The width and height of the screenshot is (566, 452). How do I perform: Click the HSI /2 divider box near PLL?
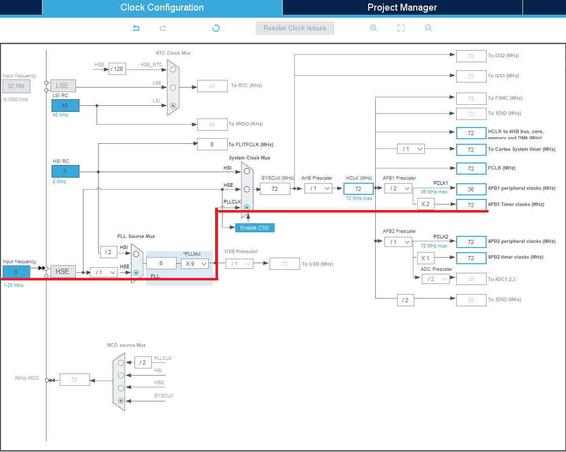(108, 252)
